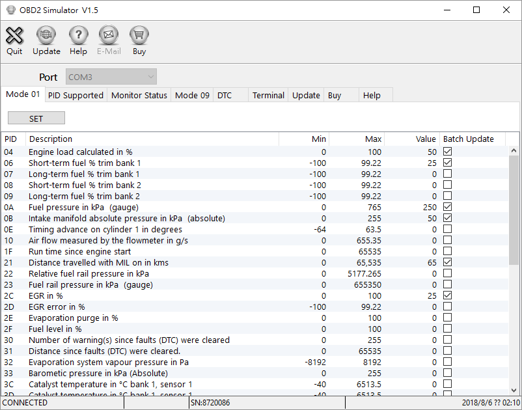Click the OBD2 Simulator V1.5 window title
This screenshot has height=410, width=522.
point(59,10)
